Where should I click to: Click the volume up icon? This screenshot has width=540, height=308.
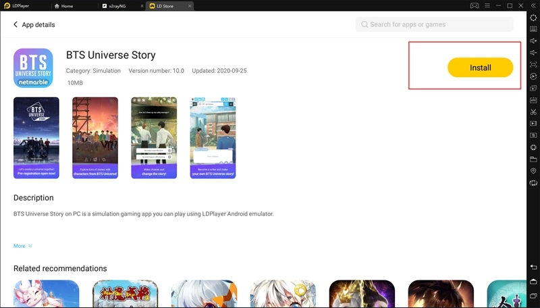click(533, 41)
